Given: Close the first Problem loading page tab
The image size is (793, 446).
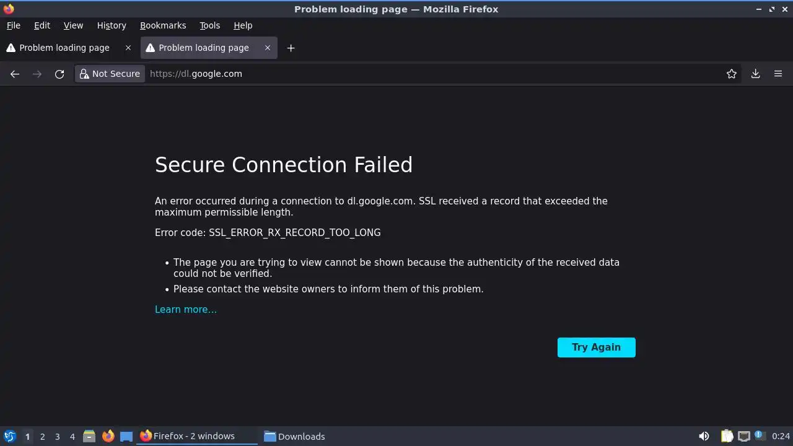Looking at the screenshot, I should click(128, 48).
